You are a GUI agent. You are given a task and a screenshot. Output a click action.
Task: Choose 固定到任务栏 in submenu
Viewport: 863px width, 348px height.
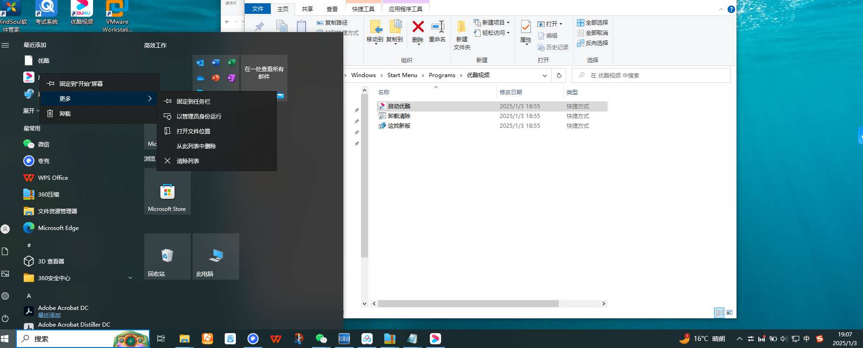coord(217,101)
